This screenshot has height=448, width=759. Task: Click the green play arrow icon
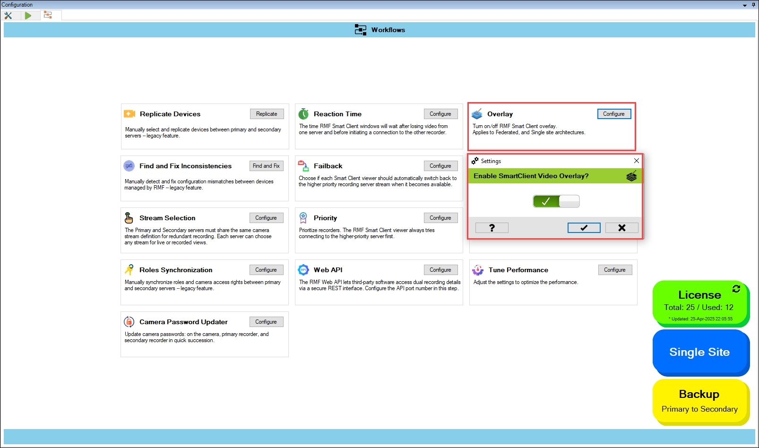tap(28, 15)
